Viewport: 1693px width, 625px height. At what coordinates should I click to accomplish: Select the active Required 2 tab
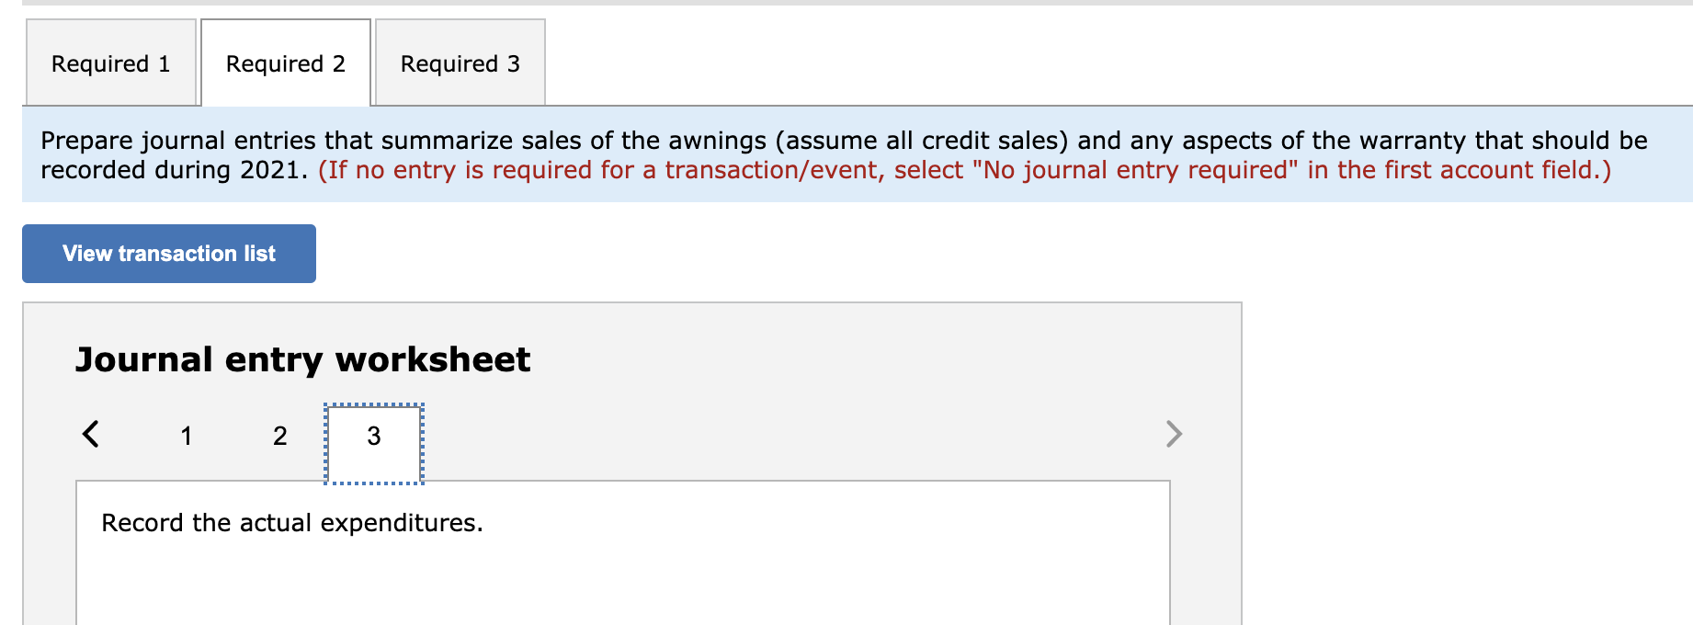[285, 62]
